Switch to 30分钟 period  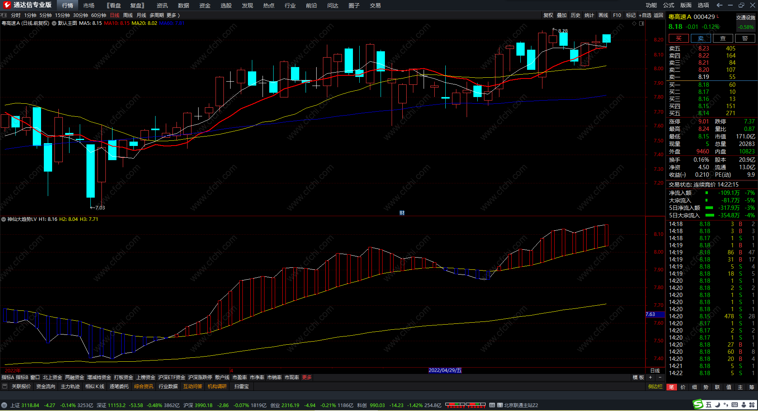(x=81, y=15)
